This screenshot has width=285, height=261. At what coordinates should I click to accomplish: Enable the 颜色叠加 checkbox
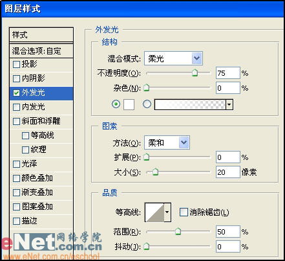click(x=16, y=178)
